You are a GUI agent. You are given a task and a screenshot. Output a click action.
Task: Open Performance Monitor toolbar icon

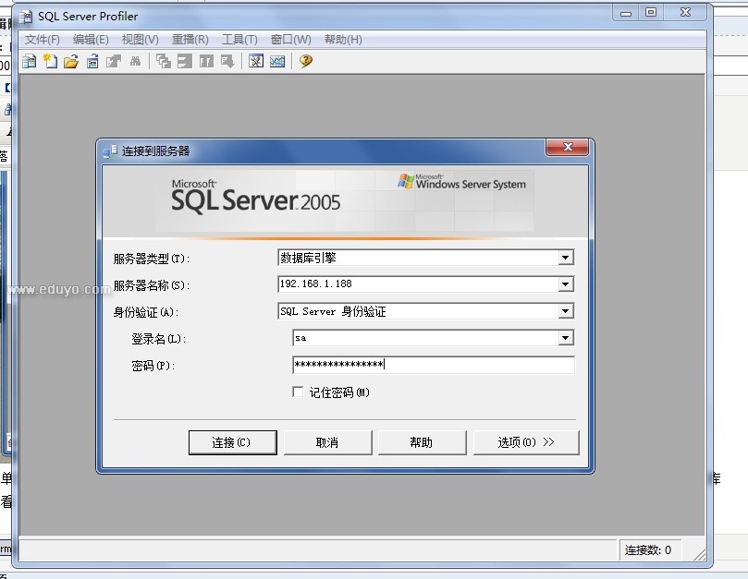coord(277,62)
